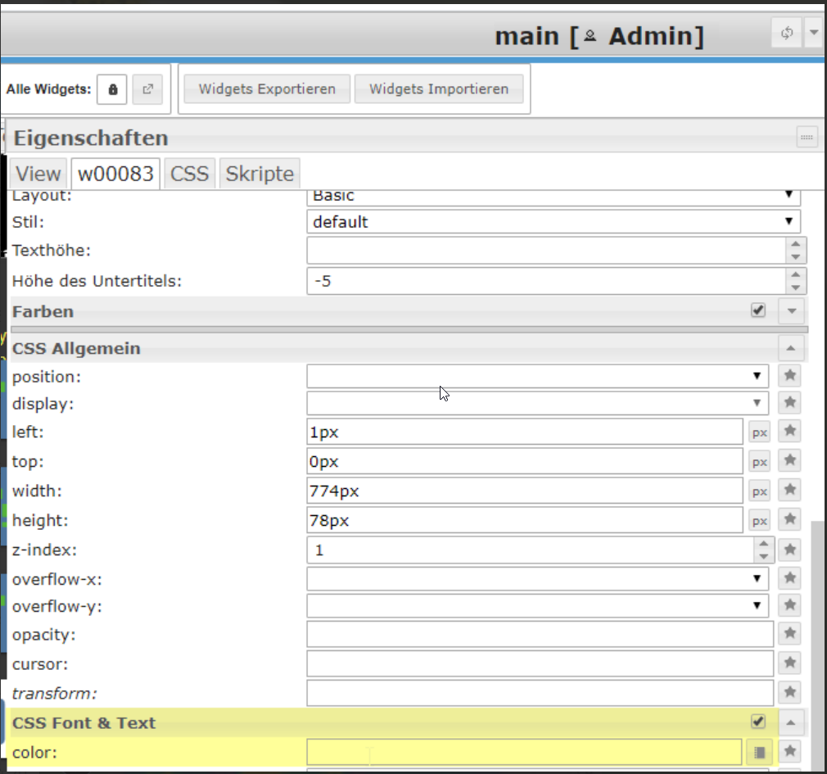Click the px unit button for top
The height and width of the screenshot is (774, 827).
760,462
